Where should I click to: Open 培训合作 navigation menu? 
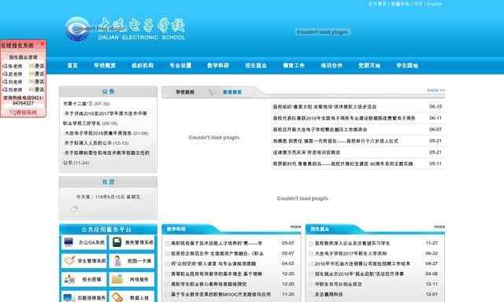click(x=332, y=65)
